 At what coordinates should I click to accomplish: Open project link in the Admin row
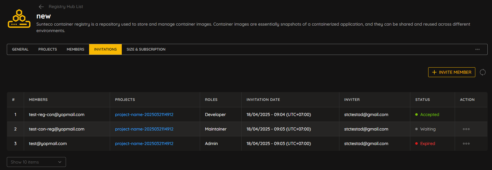[144, 143]
